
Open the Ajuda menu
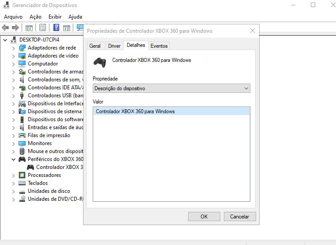pyautogui.click(x=75, y=17)
